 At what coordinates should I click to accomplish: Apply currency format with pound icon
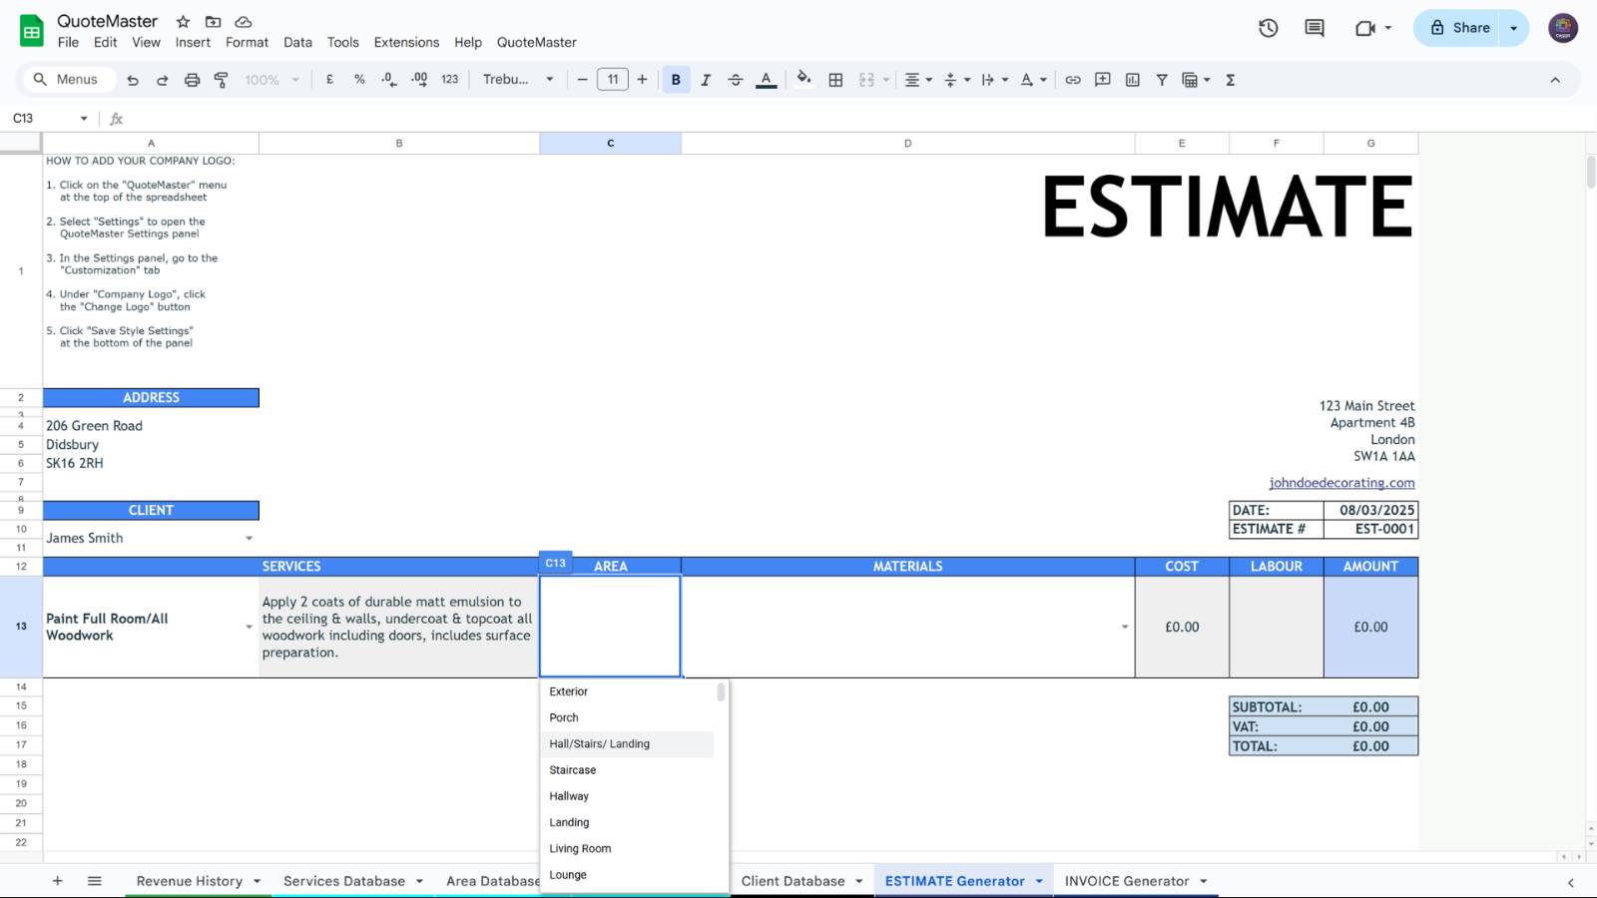coord(330,79)
